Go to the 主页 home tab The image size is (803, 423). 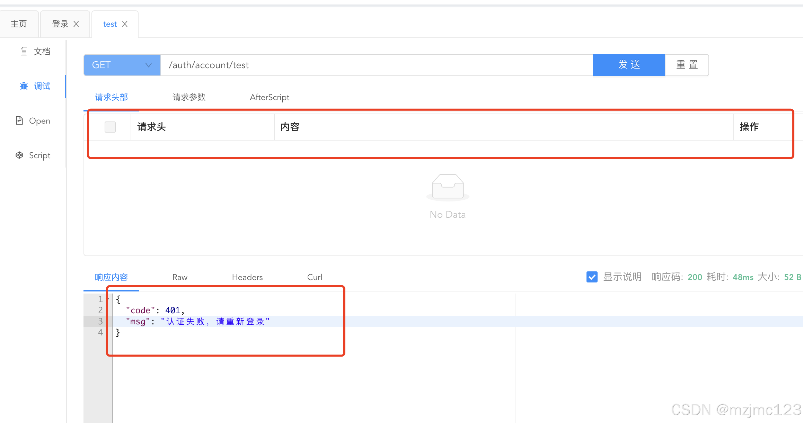(19, 24)
